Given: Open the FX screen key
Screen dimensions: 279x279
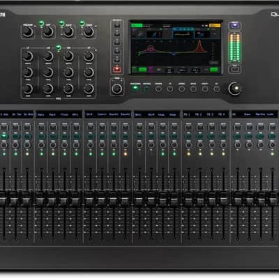Looking at the screenshot, I should coord(170,89).
